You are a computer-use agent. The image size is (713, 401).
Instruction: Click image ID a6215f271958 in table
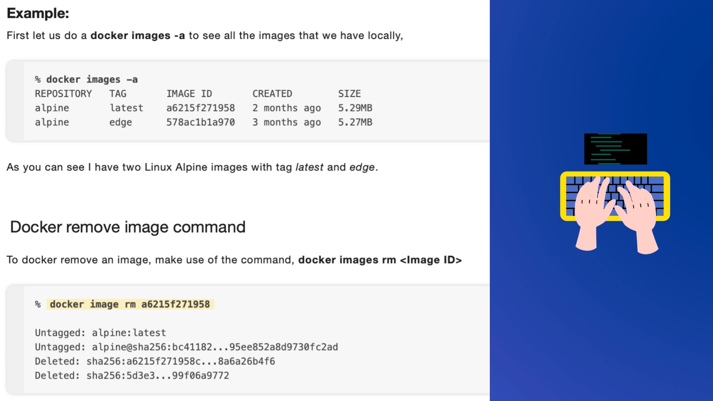(201, 108)
